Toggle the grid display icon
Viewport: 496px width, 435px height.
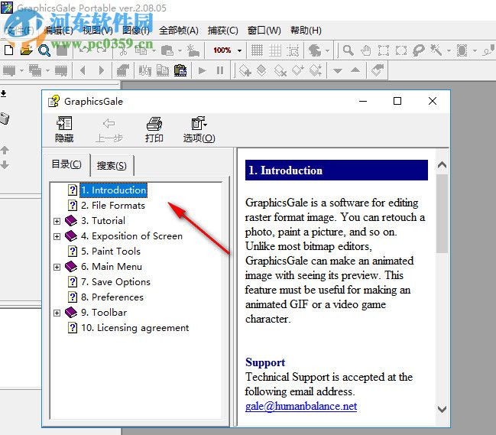pyautogui.click(x=257, y=50)
